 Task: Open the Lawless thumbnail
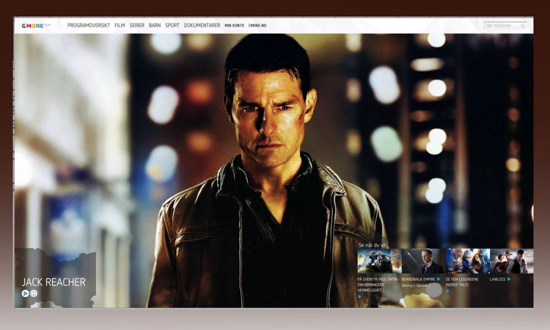point(512,261)
